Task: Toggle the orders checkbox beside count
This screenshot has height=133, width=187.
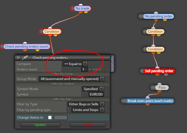Action: click(90, 69)
